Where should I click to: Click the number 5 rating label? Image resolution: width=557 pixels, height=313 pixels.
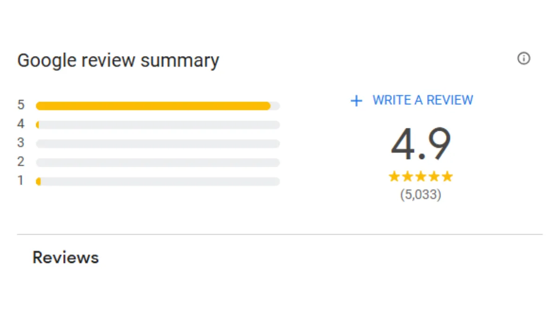pyautogui.click(x=21, y=105)
